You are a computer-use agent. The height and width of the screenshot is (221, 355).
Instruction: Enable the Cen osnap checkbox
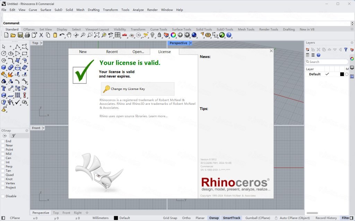click(x=3, y=158)
